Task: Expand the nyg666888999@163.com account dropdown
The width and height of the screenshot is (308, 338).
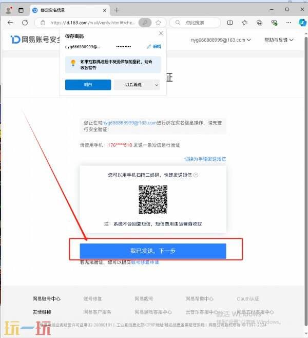Action: 221,40
